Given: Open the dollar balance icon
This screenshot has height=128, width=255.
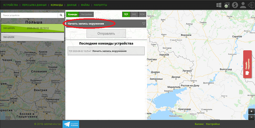Looking at the screenshot, I should pyautogui.click(x=235, y=5).
